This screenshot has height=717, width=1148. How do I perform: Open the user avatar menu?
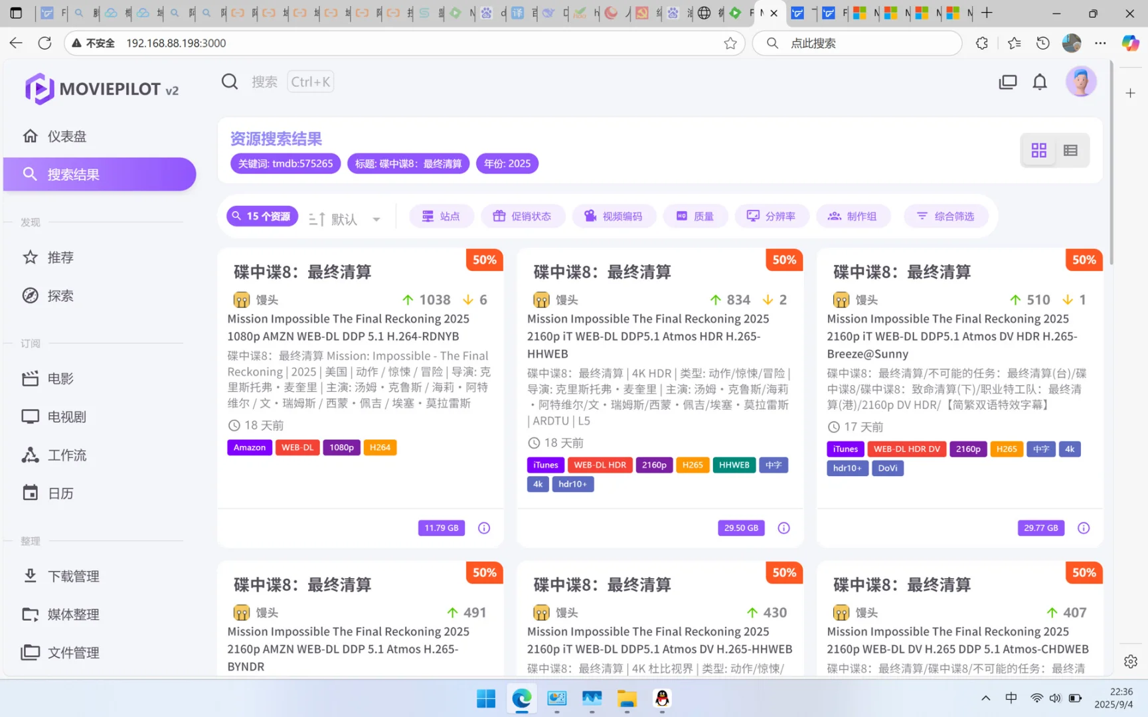(x=1081, y=82)
